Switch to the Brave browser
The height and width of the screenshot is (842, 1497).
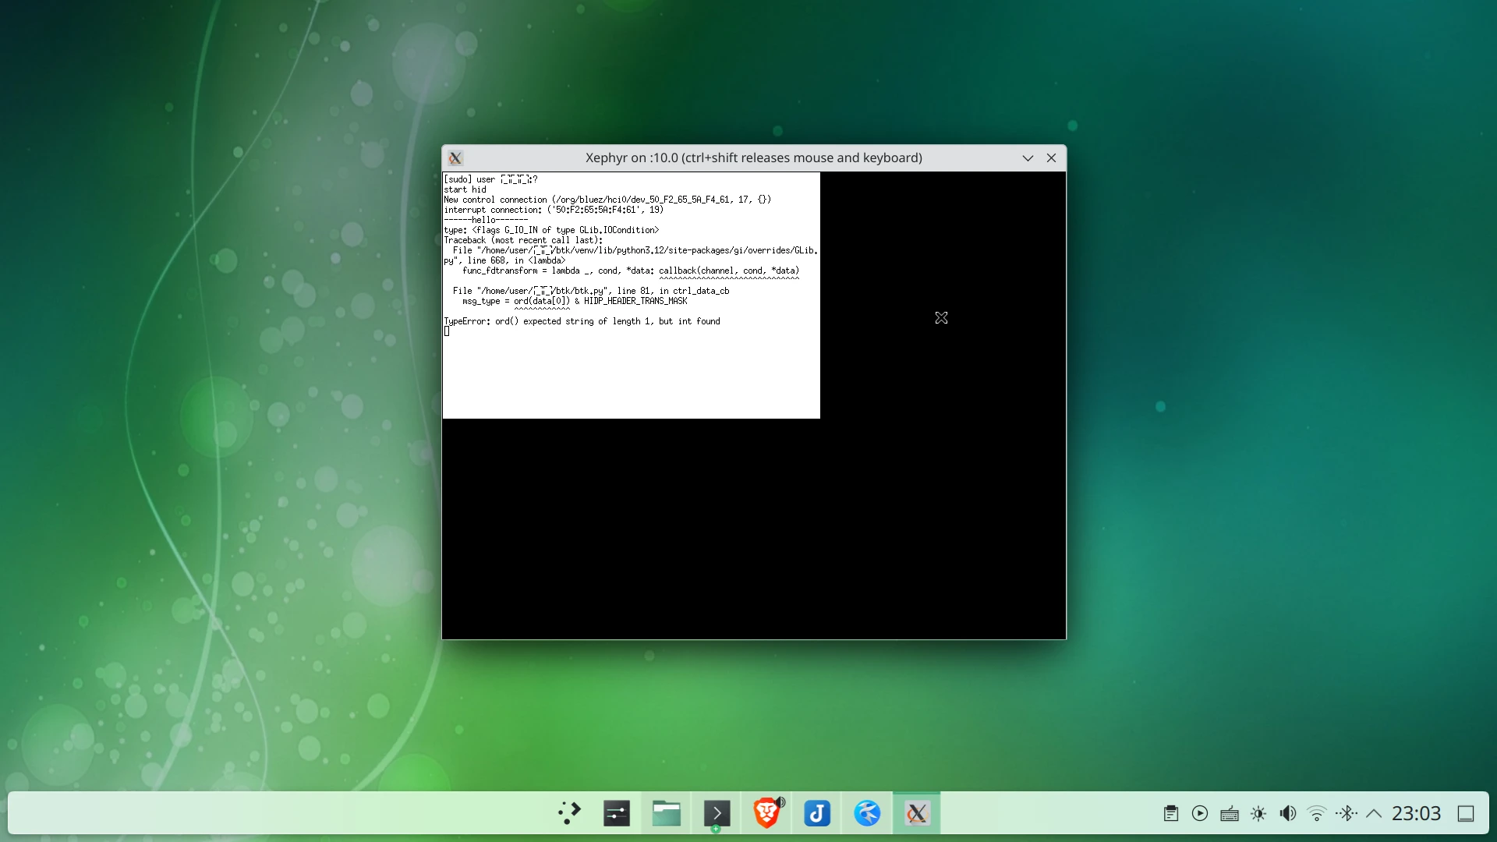pos(766,813)
